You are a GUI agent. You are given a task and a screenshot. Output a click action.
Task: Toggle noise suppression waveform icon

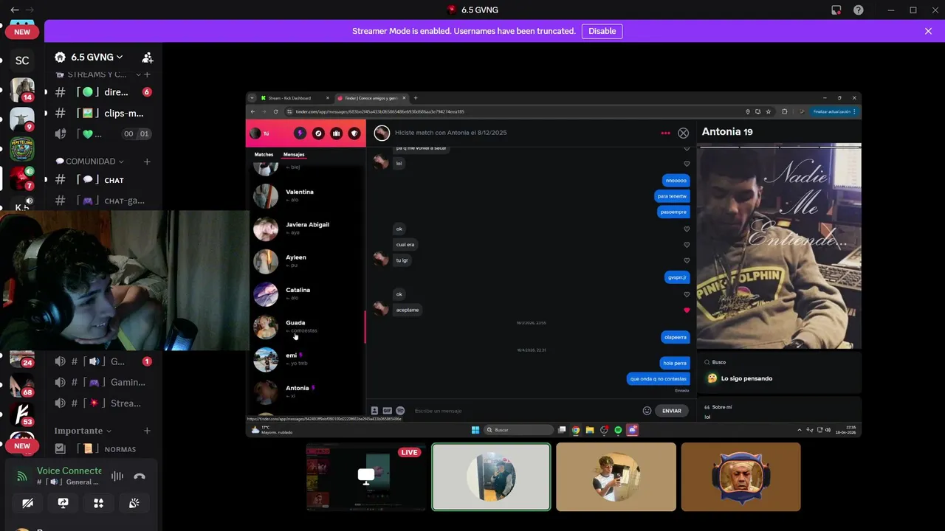pyautogui.click(x=117, y=476)
